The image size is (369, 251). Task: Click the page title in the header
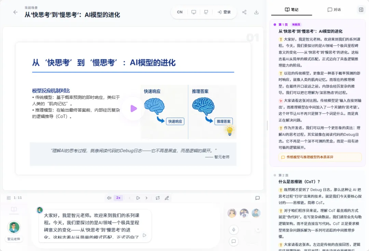click(x=72, y=15)
